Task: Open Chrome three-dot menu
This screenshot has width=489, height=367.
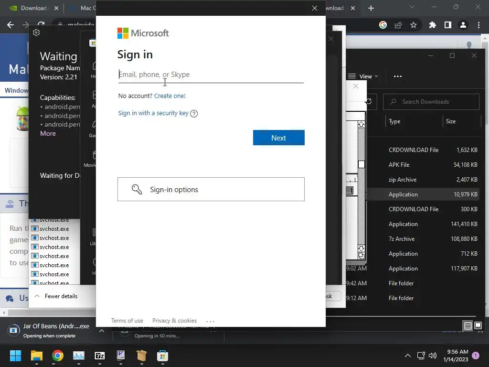Action: [478, 25]
